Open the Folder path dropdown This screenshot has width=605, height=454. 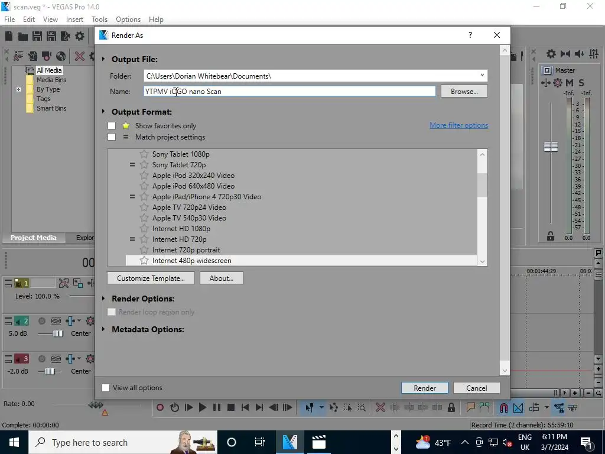click(482, 75)
